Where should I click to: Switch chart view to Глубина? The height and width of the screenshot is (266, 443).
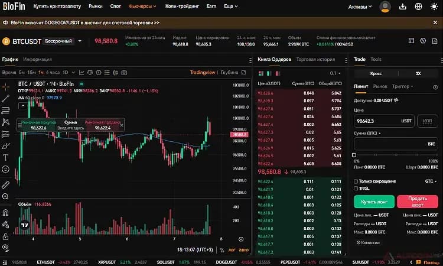pos(229,73)
